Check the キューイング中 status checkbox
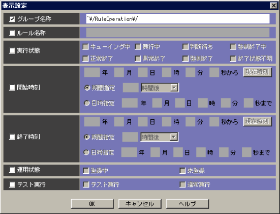Viewport: 280px width, 214px height. [x=86, y=47]
